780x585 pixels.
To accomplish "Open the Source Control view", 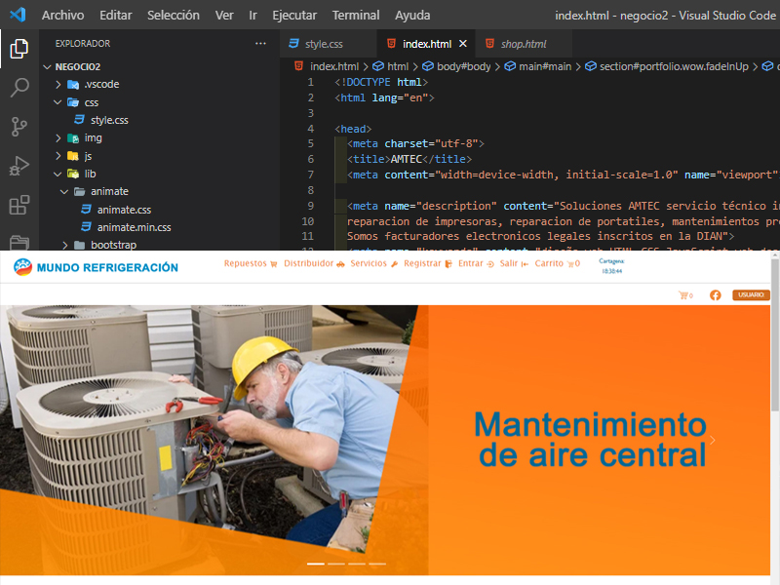I will coord(19,127).
